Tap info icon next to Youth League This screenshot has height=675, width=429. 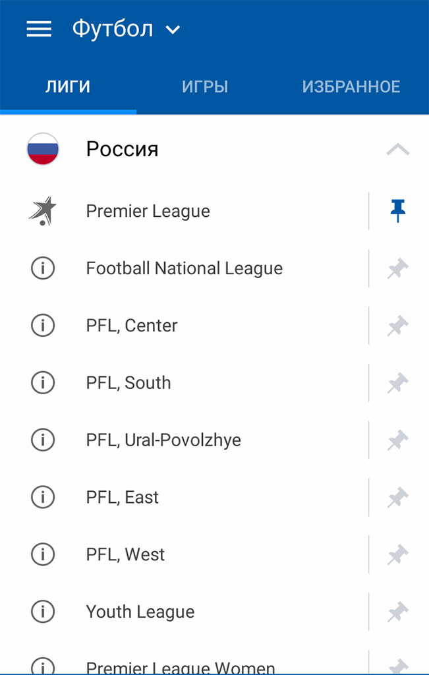click(x=43, y=612)
